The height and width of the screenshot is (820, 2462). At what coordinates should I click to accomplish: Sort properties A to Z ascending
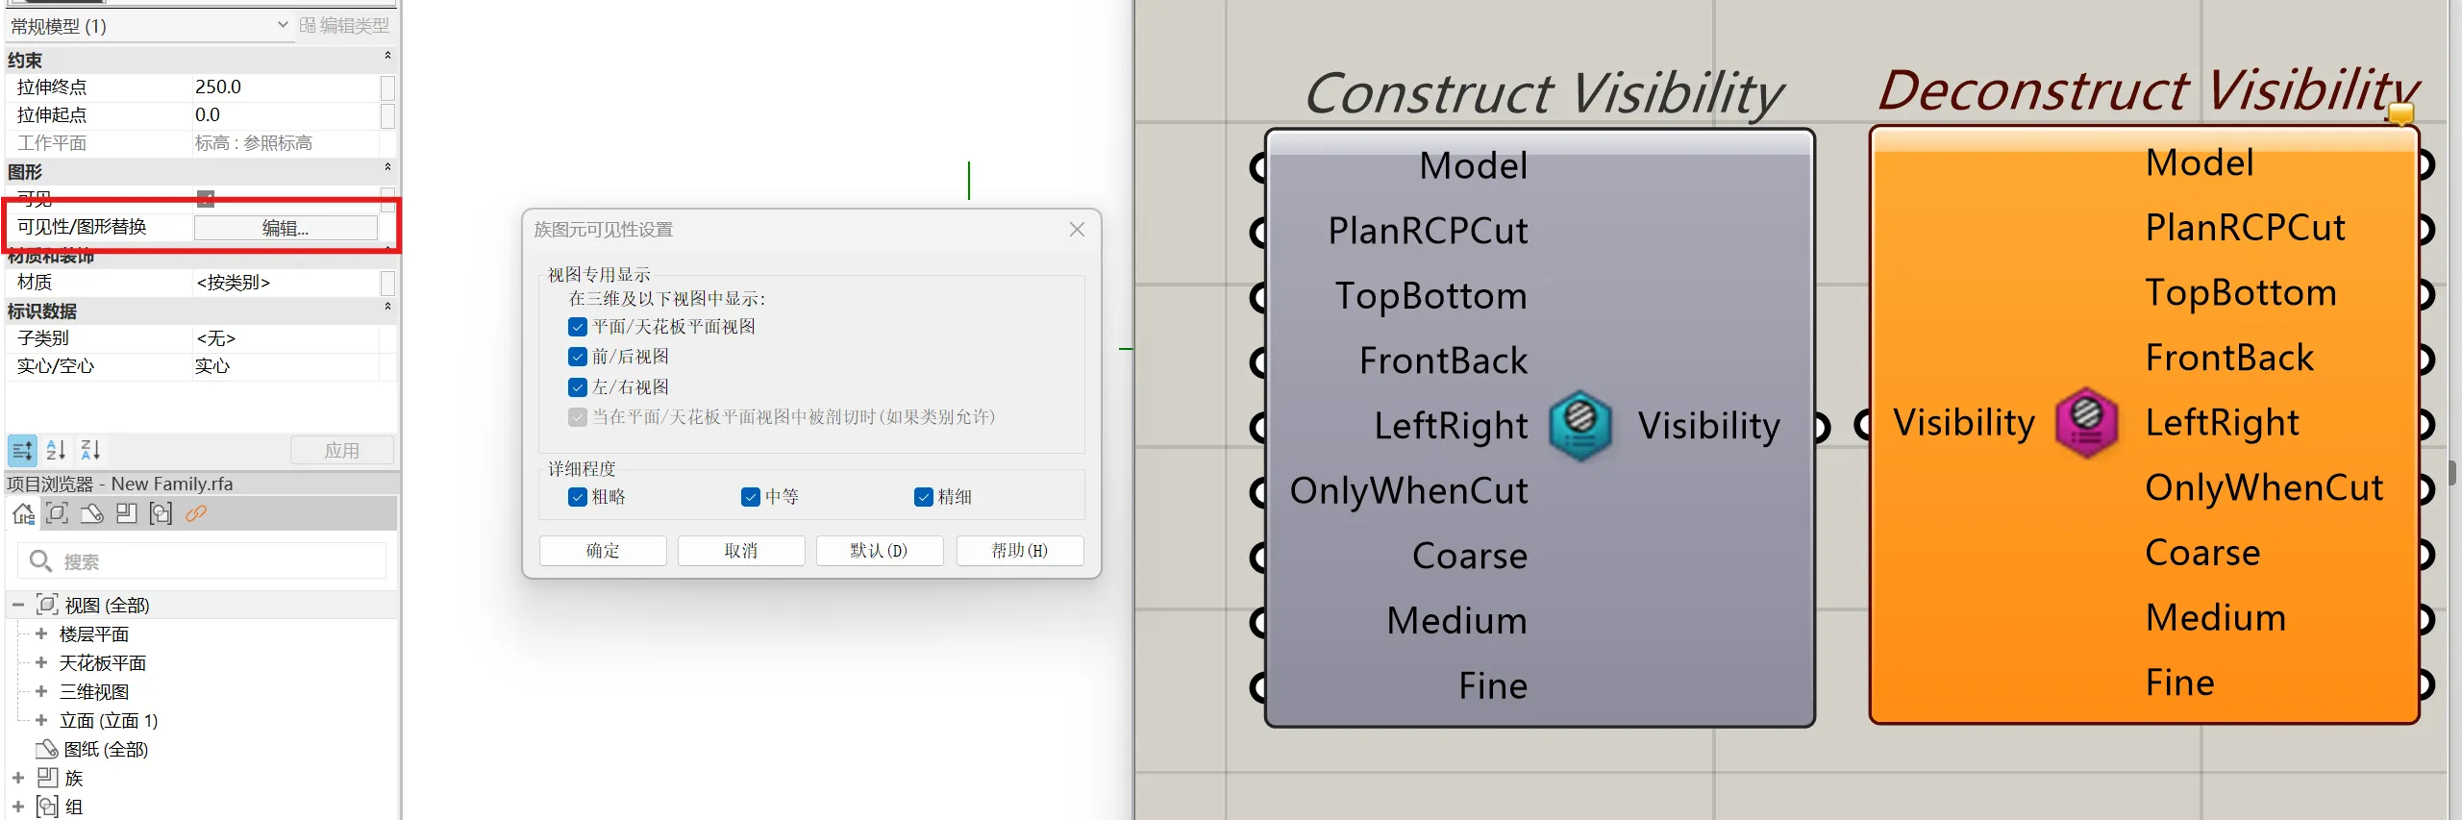point(56,450)
